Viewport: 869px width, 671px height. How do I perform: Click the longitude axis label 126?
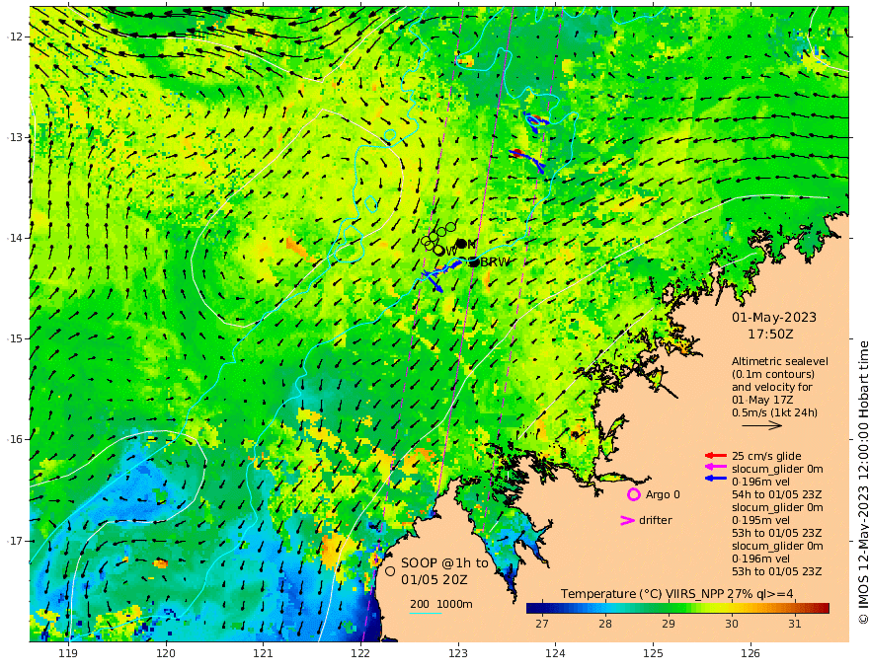[x=750, y=653]
